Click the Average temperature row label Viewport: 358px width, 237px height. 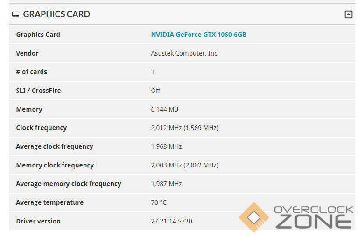click(50, 202)
